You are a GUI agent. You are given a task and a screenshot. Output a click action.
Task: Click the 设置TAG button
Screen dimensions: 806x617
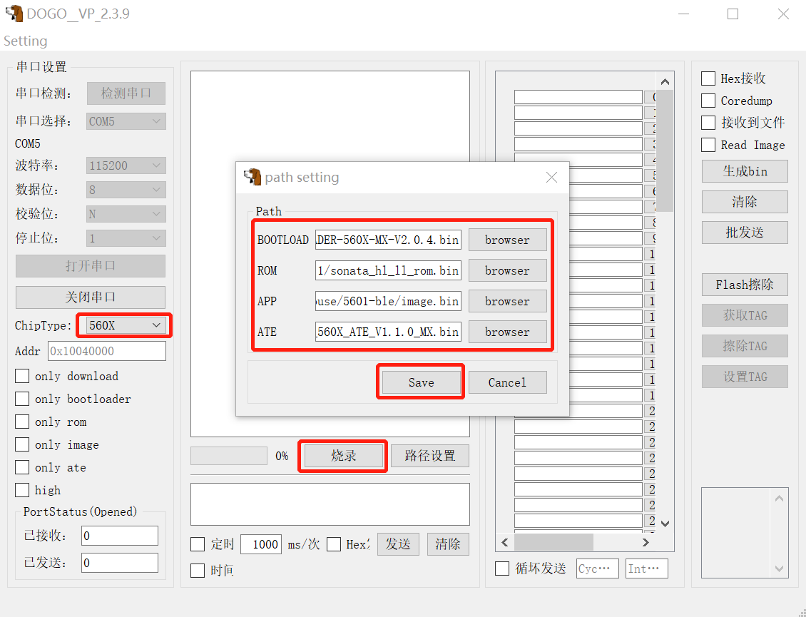745,377
